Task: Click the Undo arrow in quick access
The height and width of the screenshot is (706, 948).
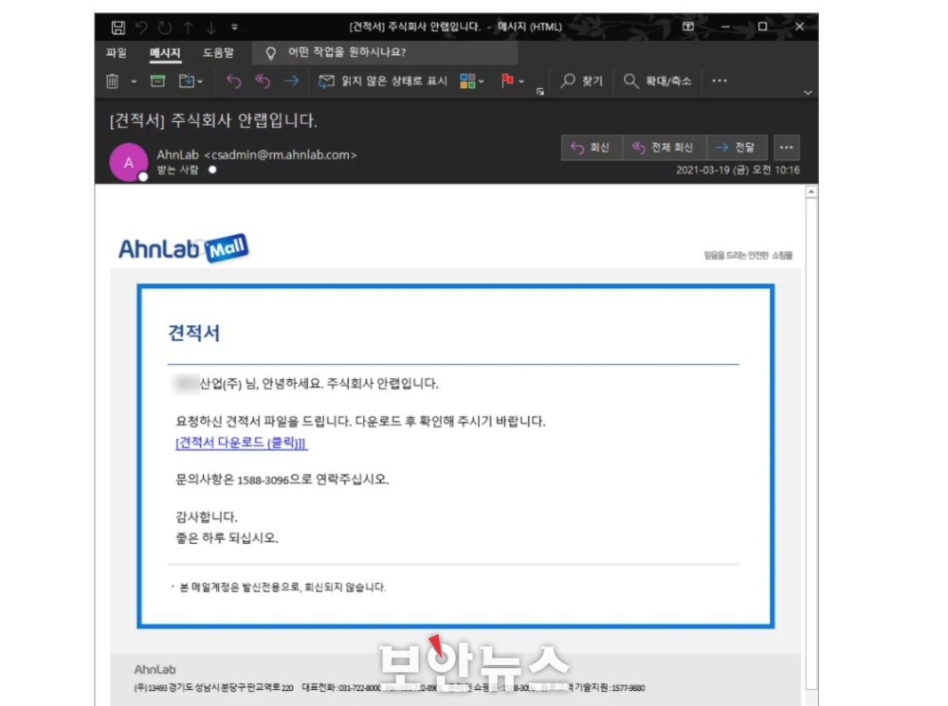Action: tap(141, 27)
